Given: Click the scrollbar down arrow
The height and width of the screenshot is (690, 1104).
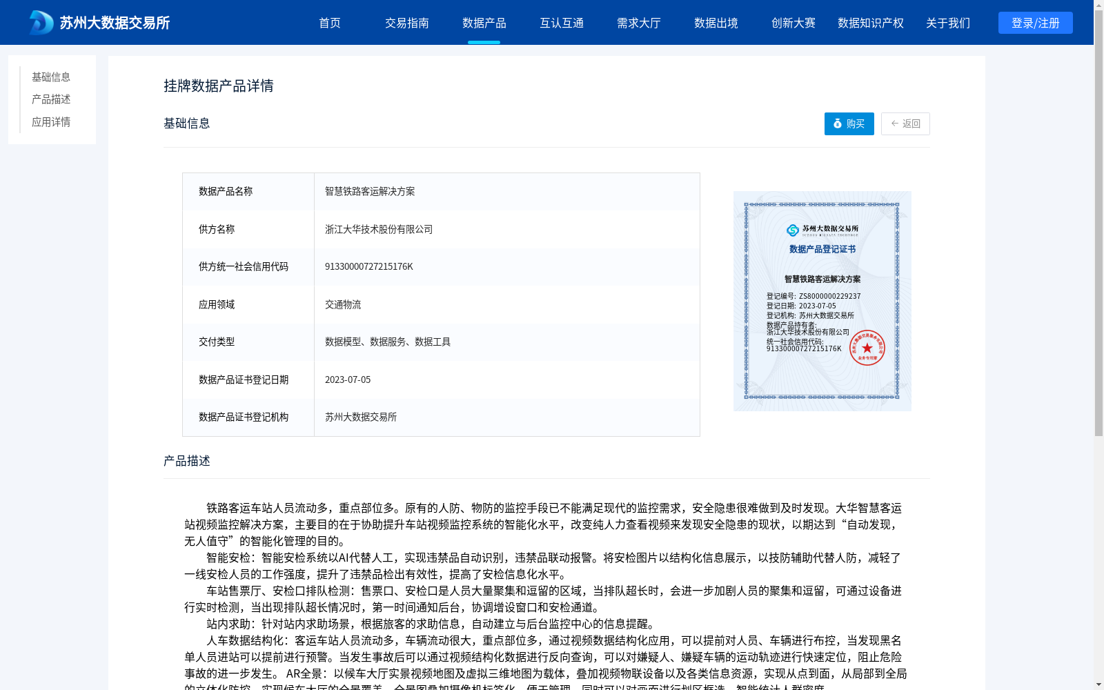Looking at the screenshot, I should (x=1098, y=684).
